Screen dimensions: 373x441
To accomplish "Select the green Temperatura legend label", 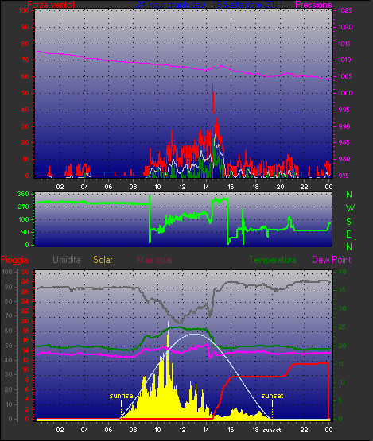I will (272, 260).
